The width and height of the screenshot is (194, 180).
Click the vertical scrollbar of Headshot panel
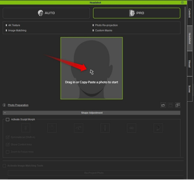coord(185,36)
